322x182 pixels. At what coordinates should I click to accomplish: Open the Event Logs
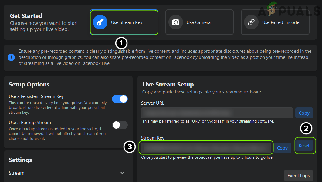[x=298, y=175]
